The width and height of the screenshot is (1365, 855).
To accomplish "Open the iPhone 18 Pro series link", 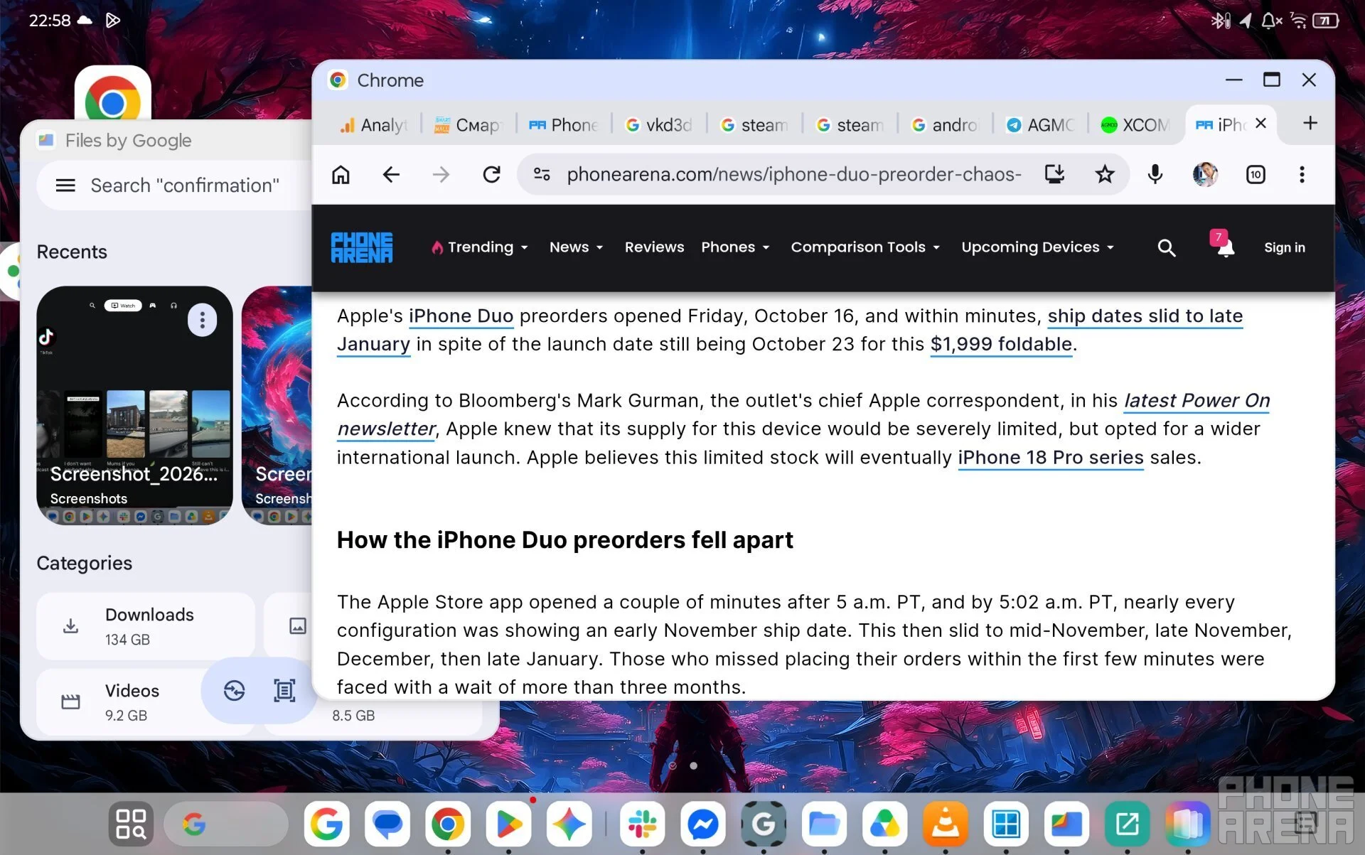I will [x=1050, y=458].
